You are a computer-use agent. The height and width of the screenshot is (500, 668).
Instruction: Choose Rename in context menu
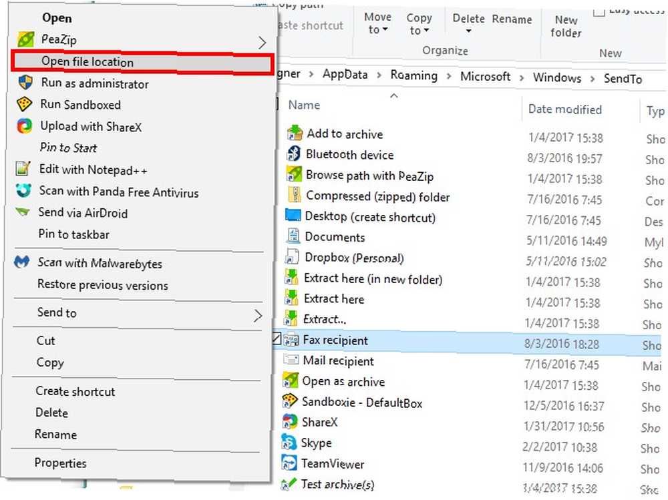(x=55, y=434)
